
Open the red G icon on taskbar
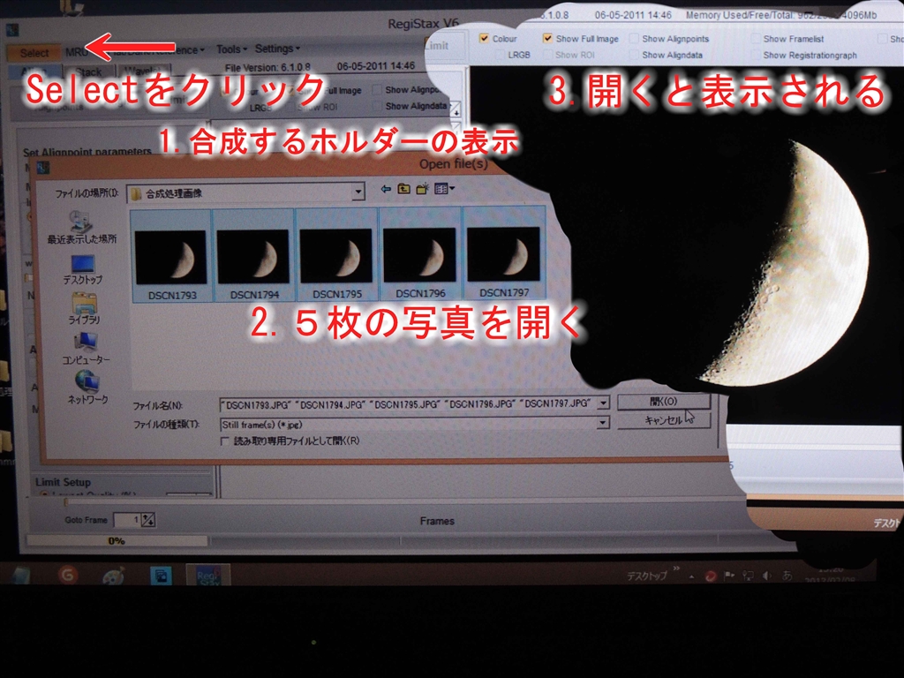[68, 575]
